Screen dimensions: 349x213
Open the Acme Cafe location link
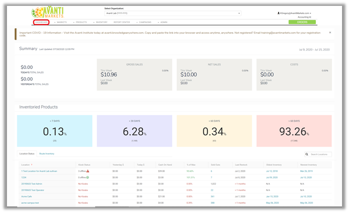pyautogui.click(x=26, y=196)
